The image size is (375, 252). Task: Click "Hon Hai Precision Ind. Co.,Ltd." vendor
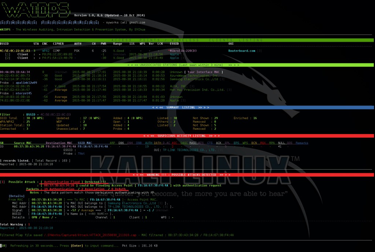click(x=197, y=90)
